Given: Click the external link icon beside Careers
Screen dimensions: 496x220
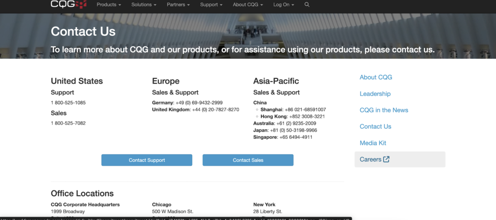Looking at the screenshot, I should click(x=386, y=159).
